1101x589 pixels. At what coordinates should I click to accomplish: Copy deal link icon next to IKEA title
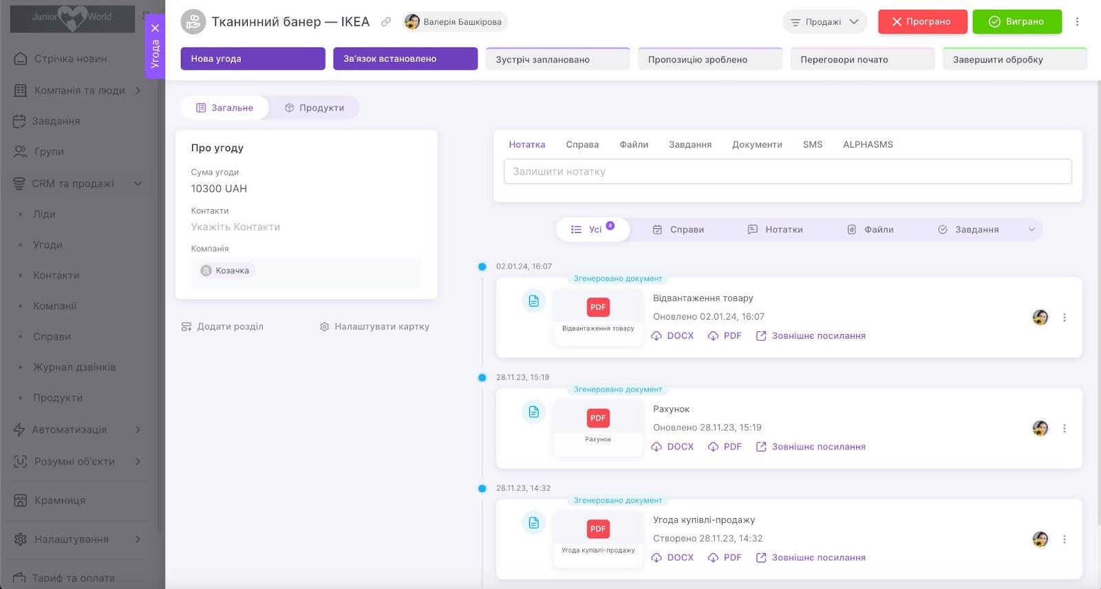[386, 22]
